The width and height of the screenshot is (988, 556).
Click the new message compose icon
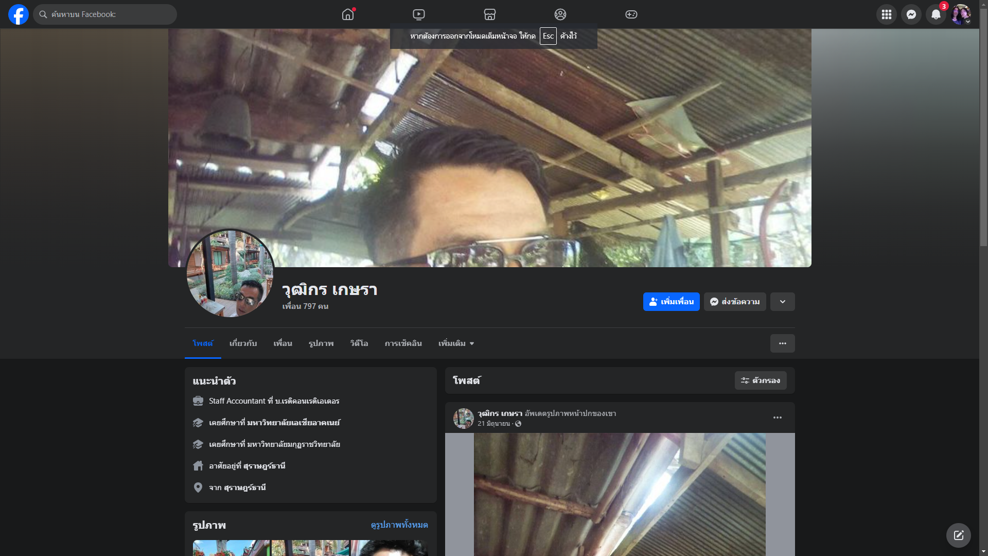click(x=958, y=535)
